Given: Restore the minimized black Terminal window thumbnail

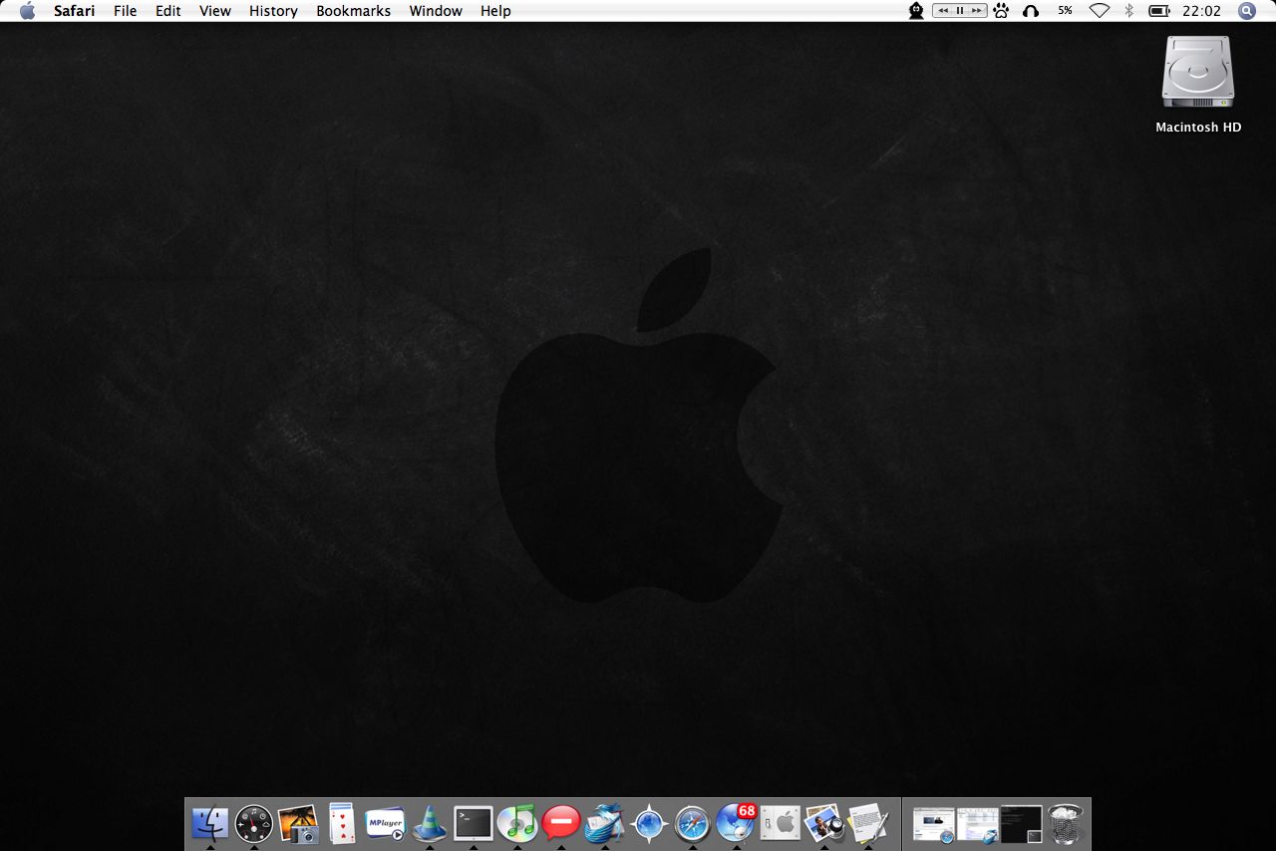Looking at the screenshot, I should (x=1022, y=824).
